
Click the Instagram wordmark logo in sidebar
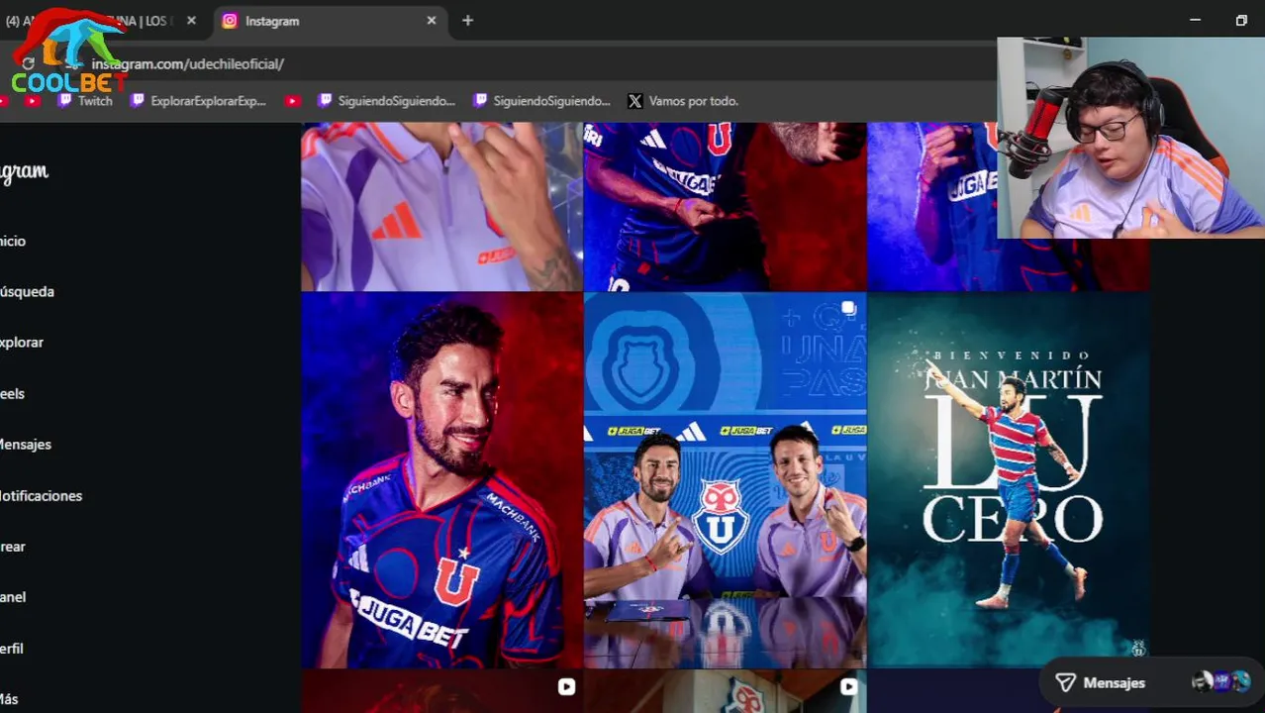24,172
